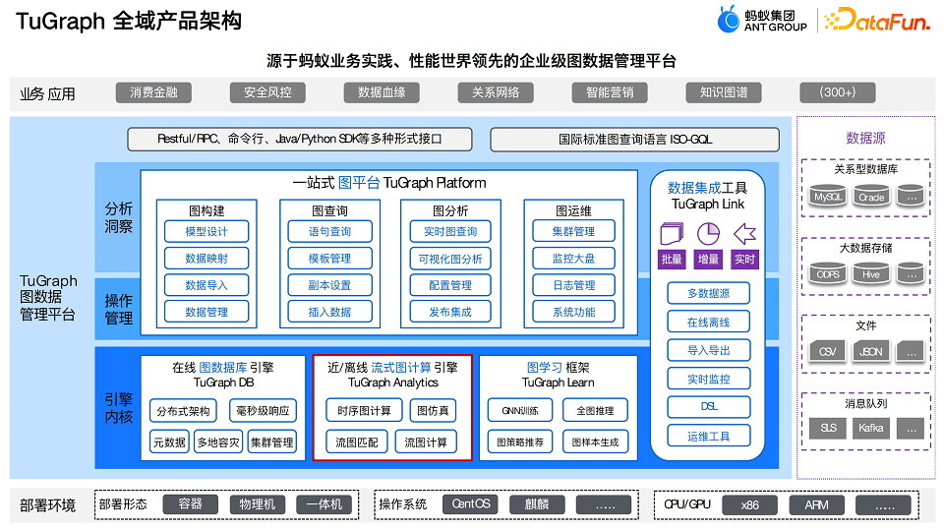Screen dimensions: 944x530
Task: Click 副本设置 under 图查询
Action: tap(330, 285)
